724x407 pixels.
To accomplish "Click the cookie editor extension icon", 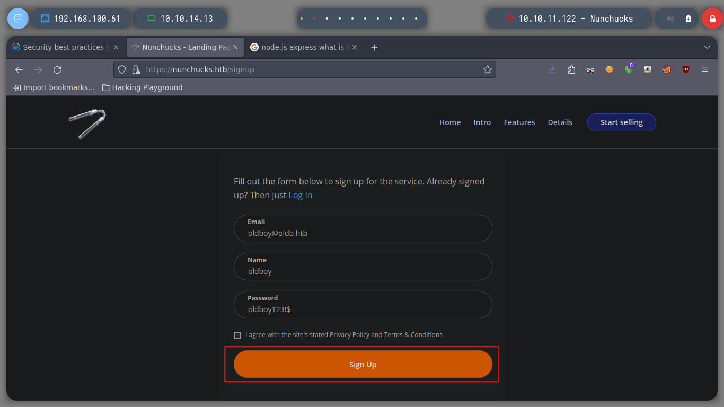I will [610, 69].
